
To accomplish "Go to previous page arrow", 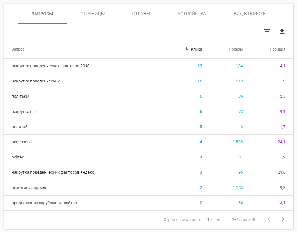I will click(269, 219).
